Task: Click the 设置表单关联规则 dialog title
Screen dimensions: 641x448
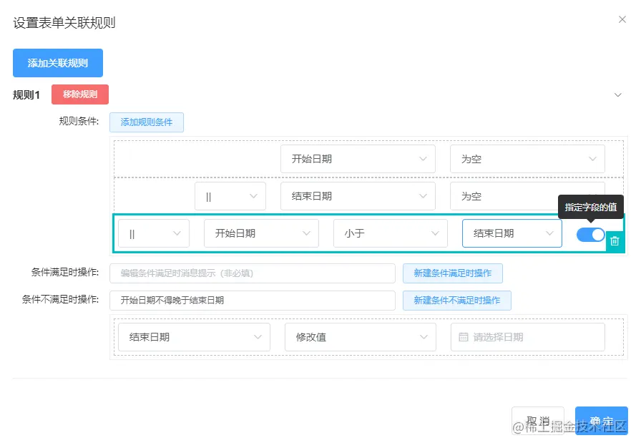Action: tap(64, 22)
